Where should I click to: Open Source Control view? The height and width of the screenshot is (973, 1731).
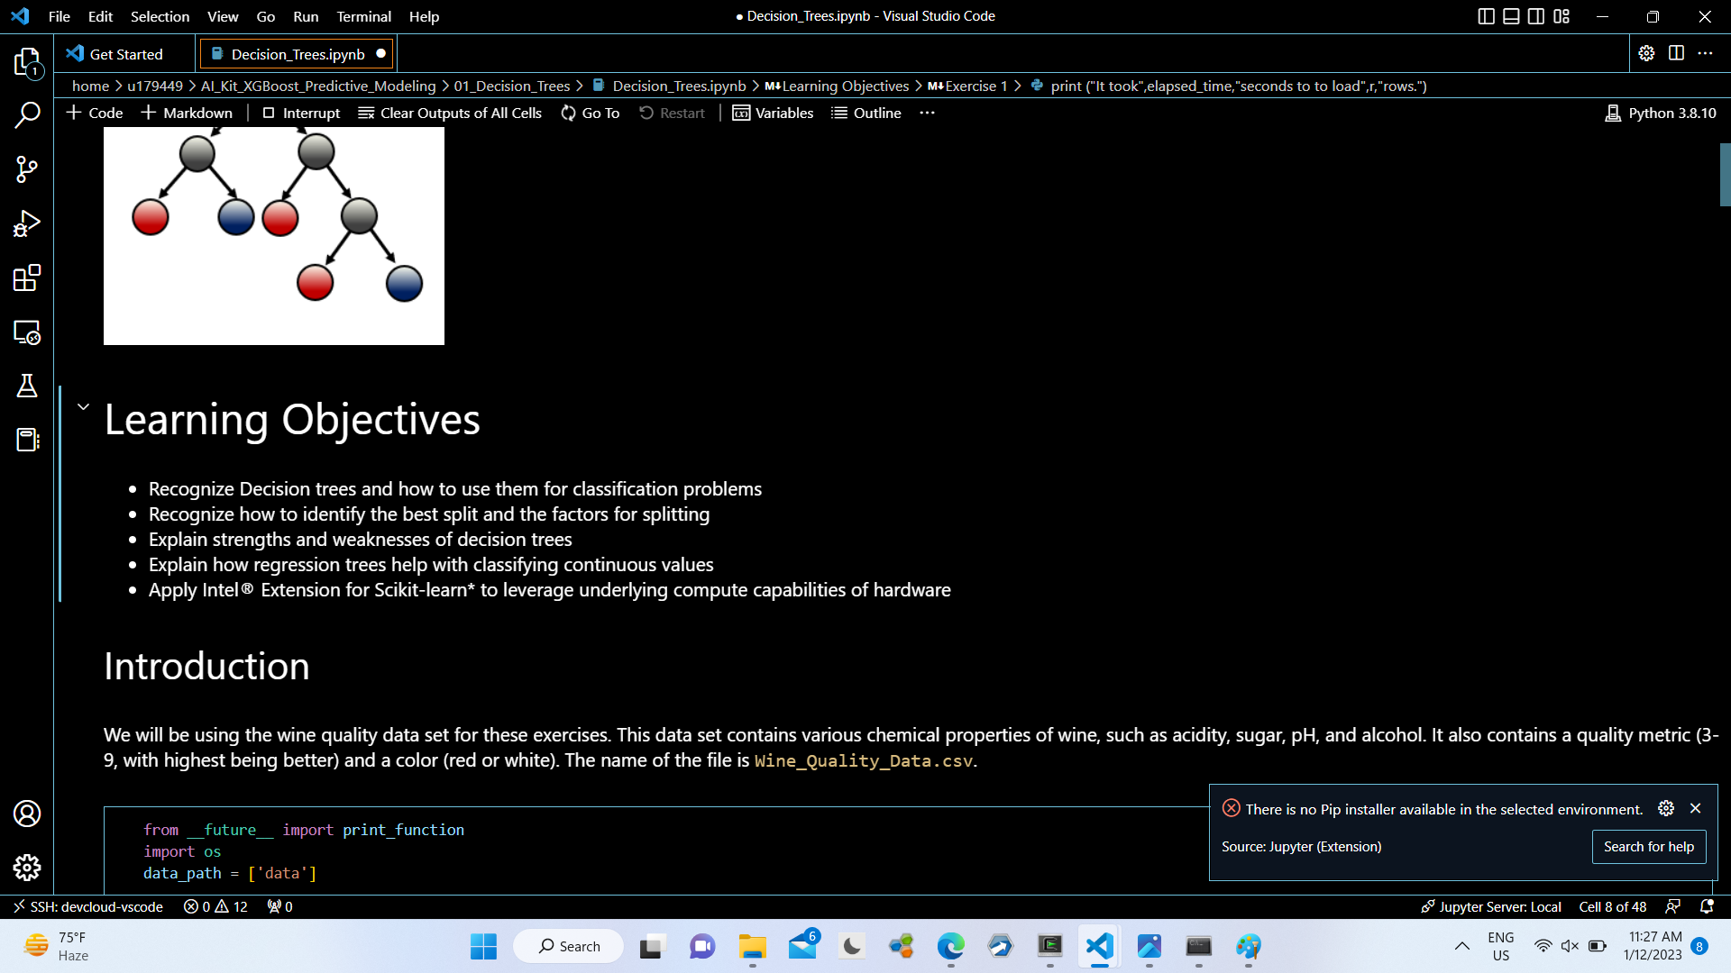(x=27, y=169)
